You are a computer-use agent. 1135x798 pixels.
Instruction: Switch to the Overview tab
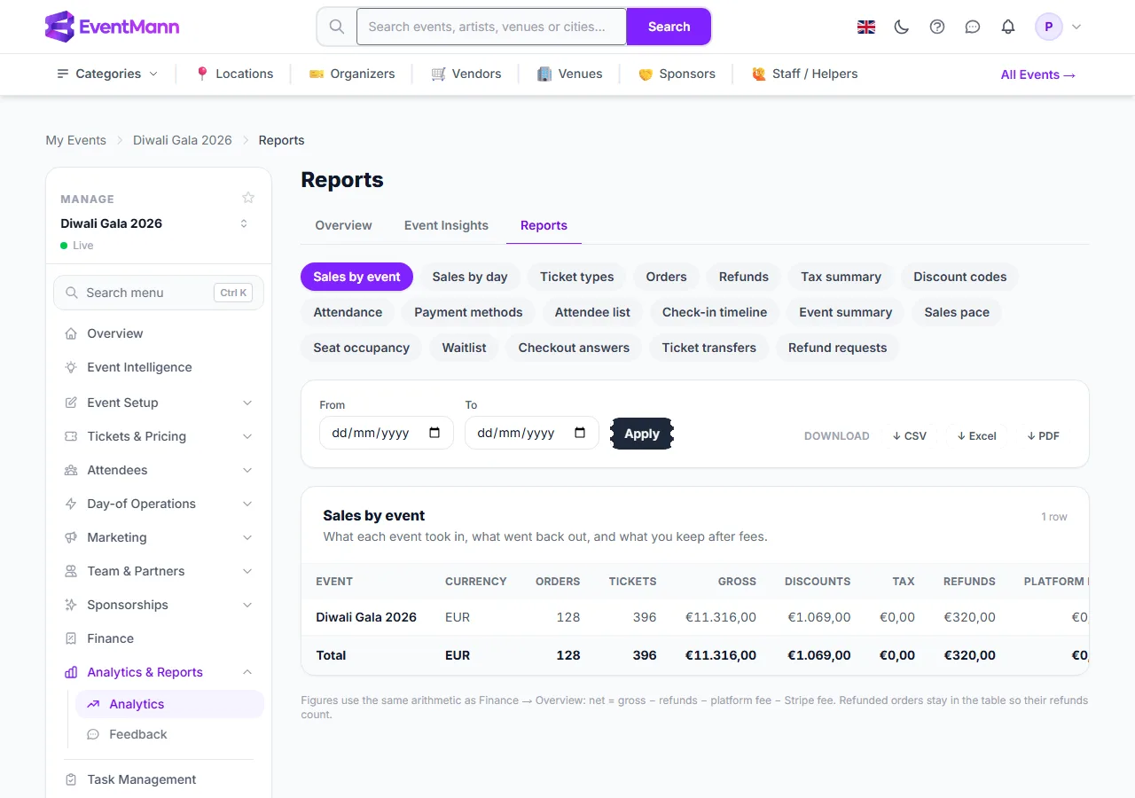point(343,225)
